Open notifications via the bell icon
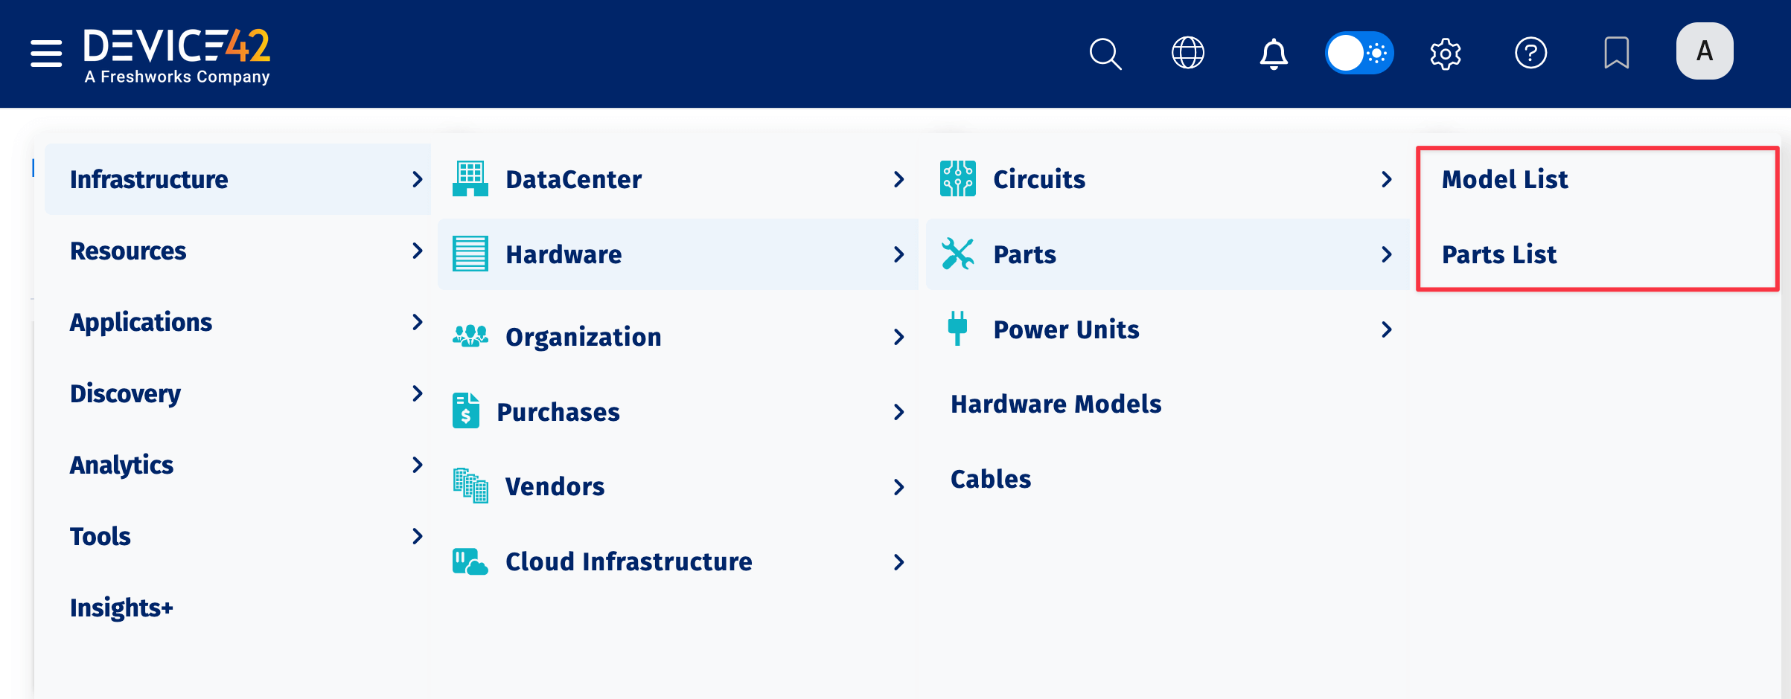 (x=1274, y=53)
